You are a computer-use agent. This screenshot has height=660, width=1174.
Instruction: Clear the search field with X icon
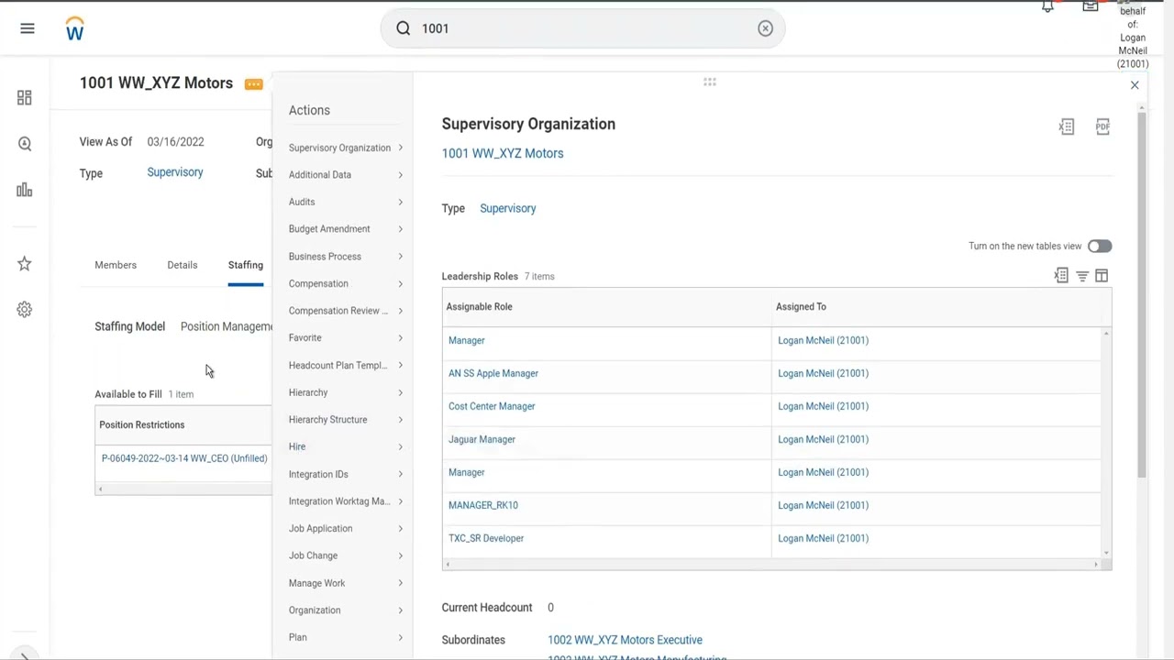pyautogui.click(x=765, y=28)
